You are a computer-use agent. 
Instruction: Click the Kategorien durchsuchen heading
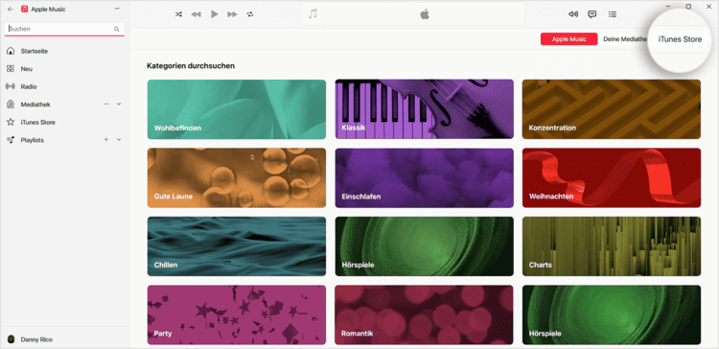pyautogui.click(x=191, y=65)
